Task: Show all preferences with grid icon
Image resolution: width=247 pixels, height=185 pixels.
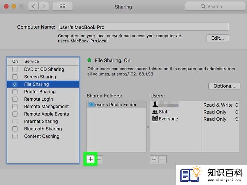Action: tap(62, 6)
